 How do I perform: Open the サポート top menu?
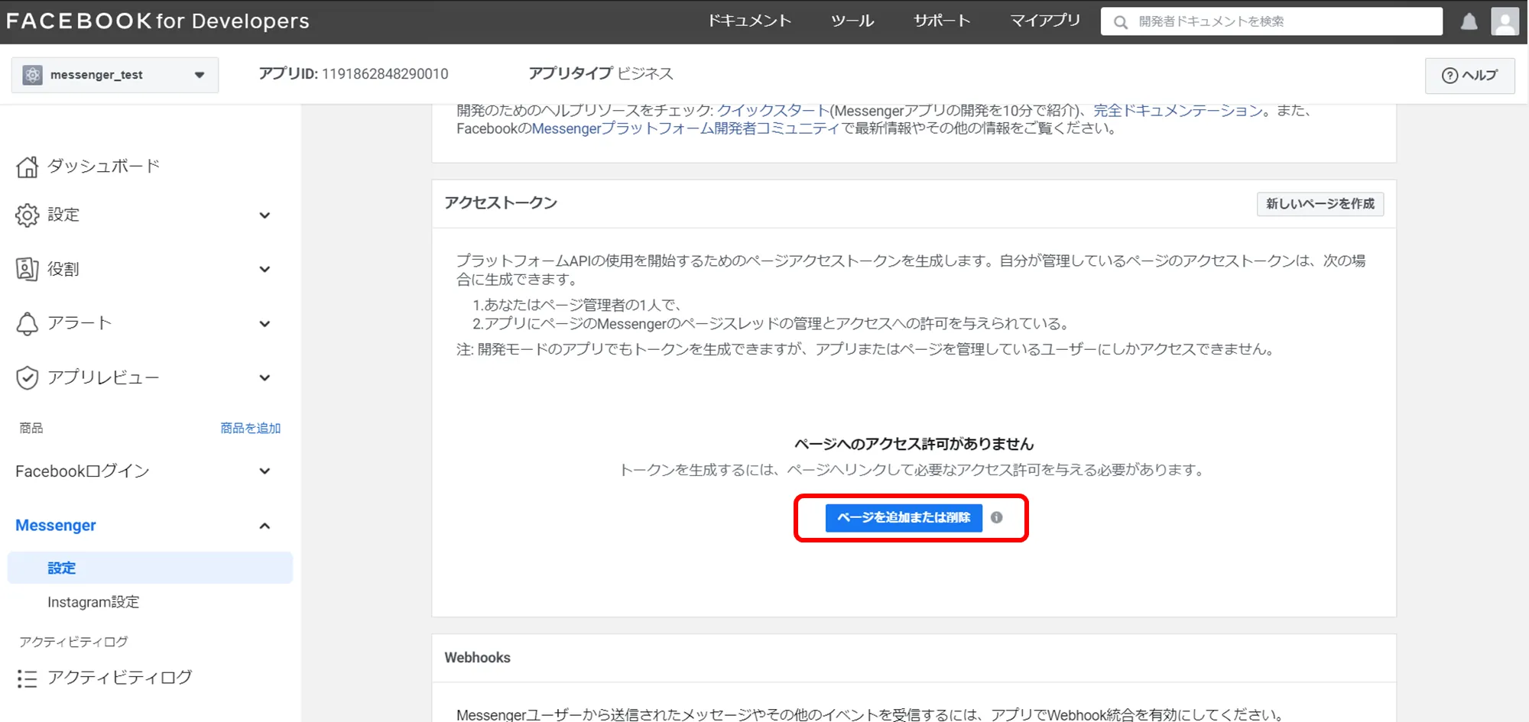coord(942,21)
